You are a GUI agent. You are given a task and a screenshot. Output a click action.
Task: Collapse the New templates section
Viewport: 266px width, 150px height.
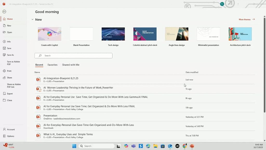pyautogui.click(x=32, y=19)
